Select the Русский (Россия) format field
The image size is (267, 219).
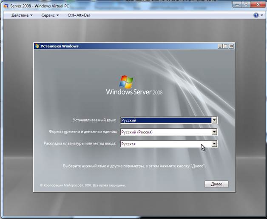pos(169,132)
